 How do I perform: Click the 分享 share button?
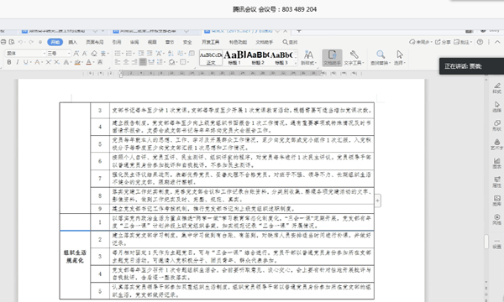pos(443,42)
